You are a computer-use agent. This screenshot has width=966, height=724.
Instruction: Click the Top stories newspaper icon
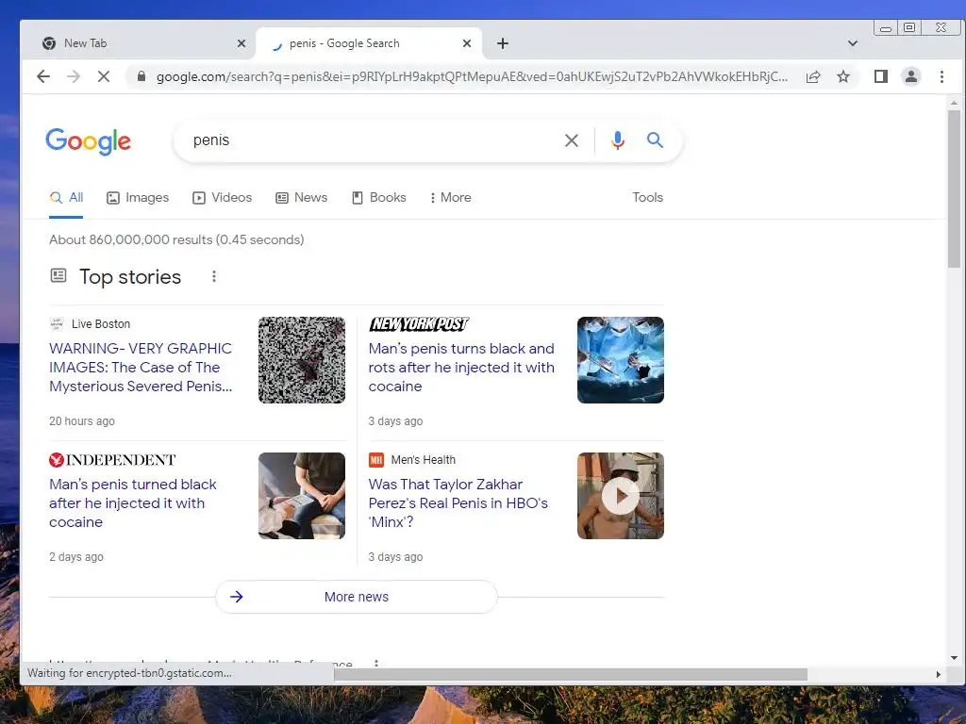click(58, 275)
